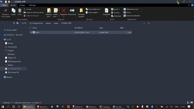The image size is (194, 109).
Task: Click the Modifier command
Action: coord(115,13)
